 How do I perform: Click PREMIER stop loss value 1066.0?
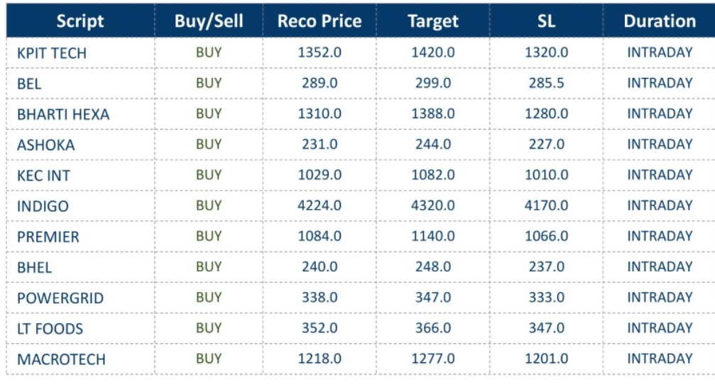[547, 236]
